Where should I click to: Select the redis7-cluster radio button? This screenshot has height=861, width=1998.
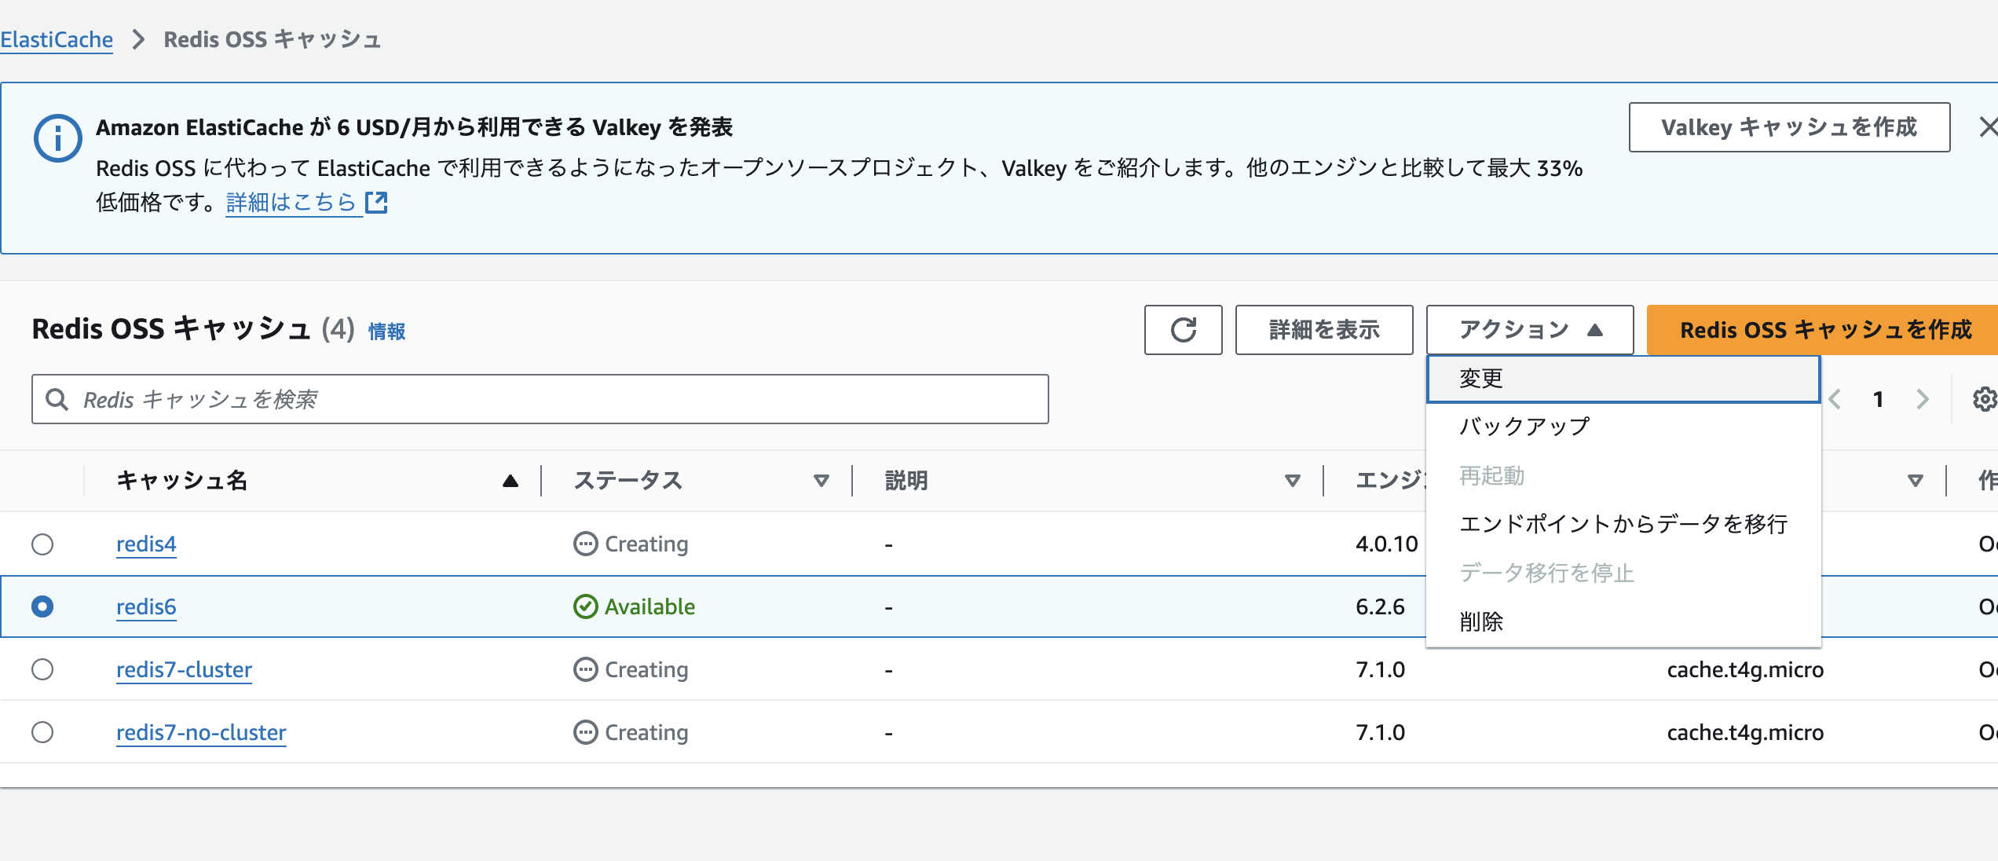click(x=42, y=669)
